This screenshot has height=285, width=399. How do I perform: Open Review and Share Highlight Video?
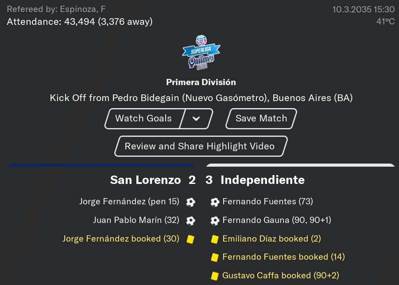click(x=201, y=146)
